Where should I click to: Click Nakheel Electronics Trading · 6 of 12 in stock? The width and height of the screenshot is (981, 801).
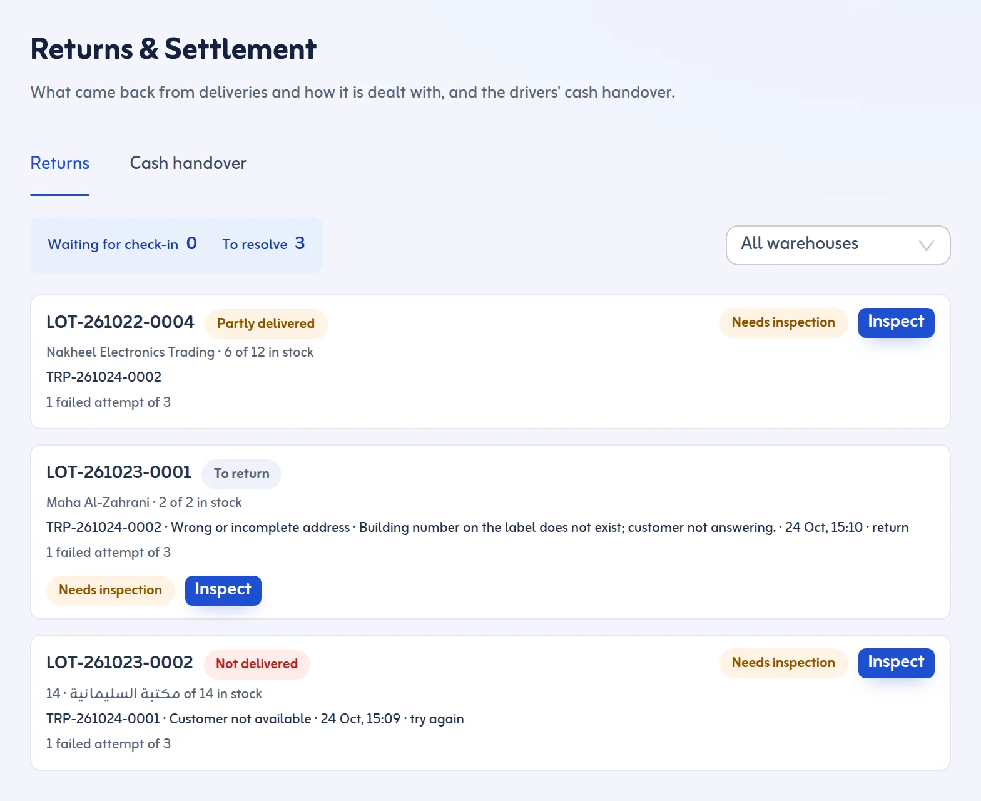tap(180, 352)
